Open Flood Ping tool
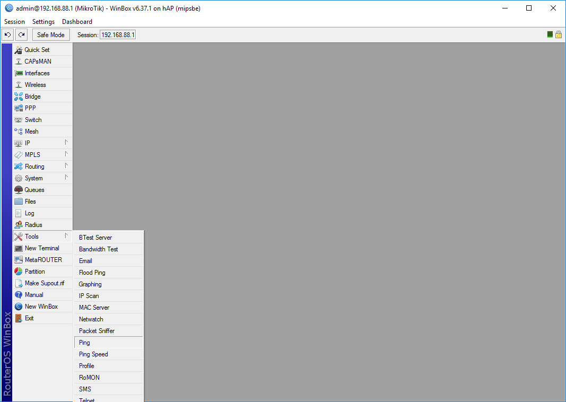Image resolution: width=566 pixels, height=402 pixels. coord(109,273)
